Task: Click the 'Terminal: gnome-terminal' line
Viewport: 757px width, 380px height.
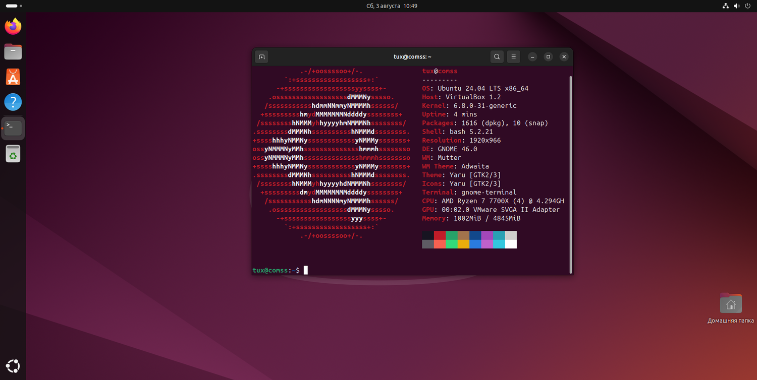Action: [469, 193]
